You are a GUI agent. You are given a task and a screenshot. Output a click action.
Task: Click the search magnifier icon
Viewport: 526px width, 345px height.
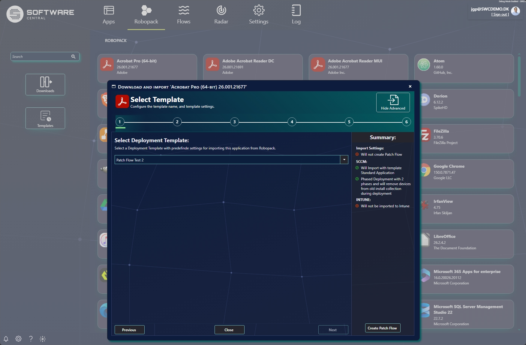point(73,56)
